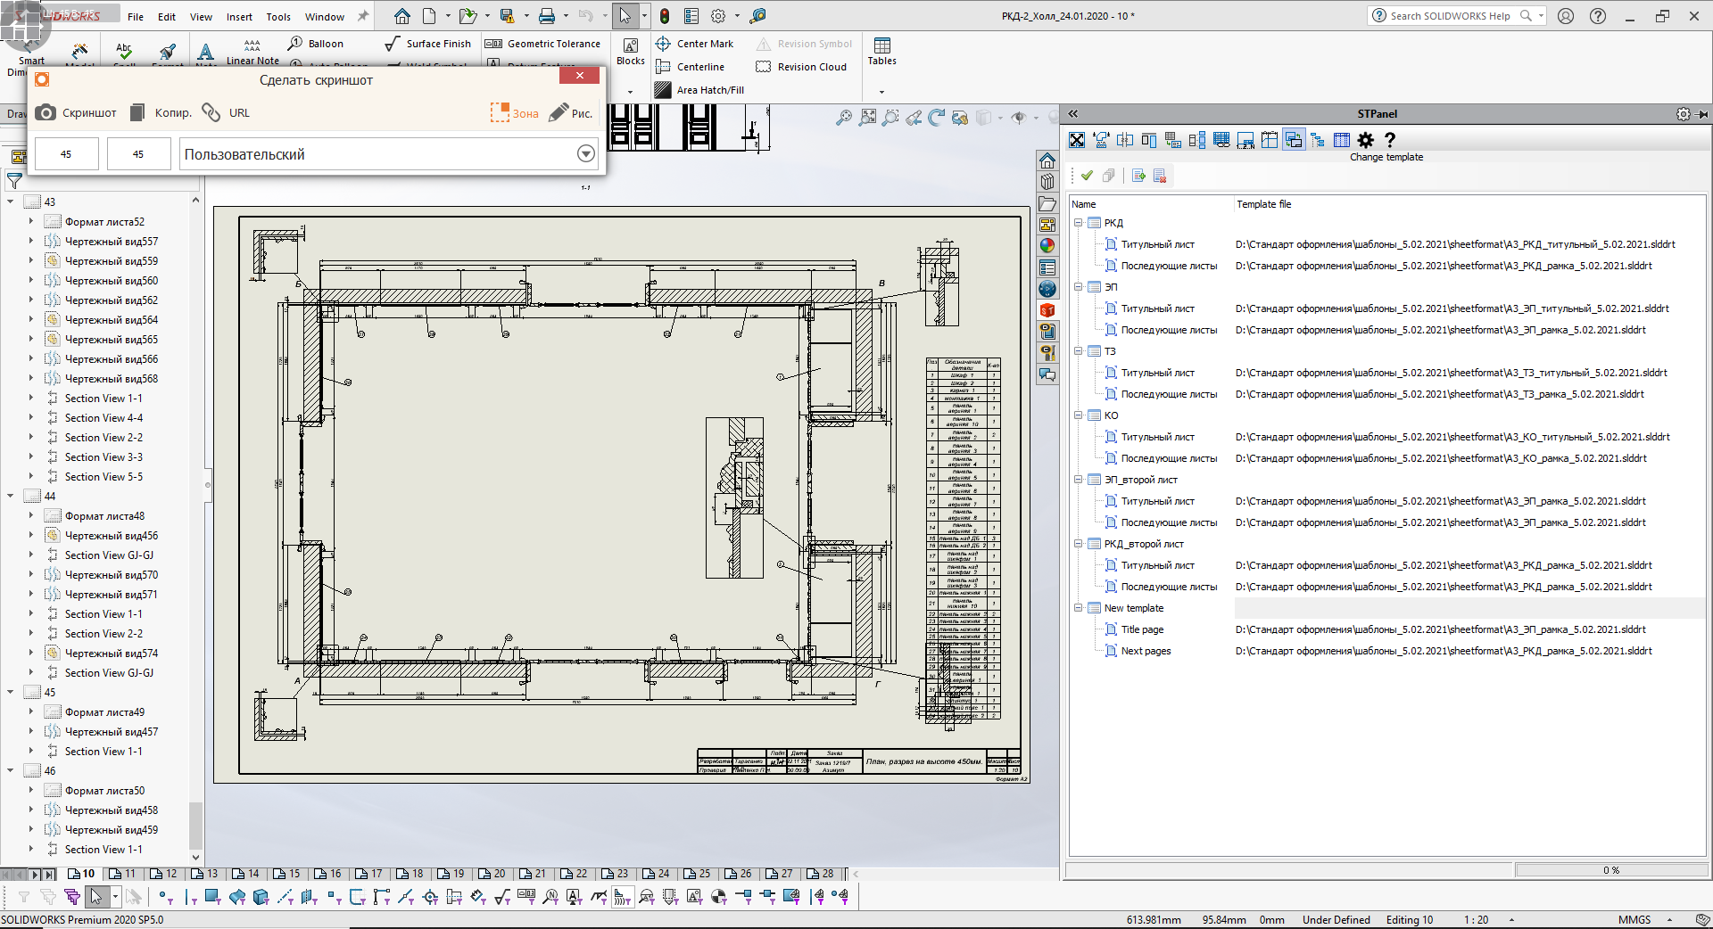This screenshot has height=929, width=1713.
Task: Click the first STPanel icon with crossed arrows
Action: (x=1077, y=140)
